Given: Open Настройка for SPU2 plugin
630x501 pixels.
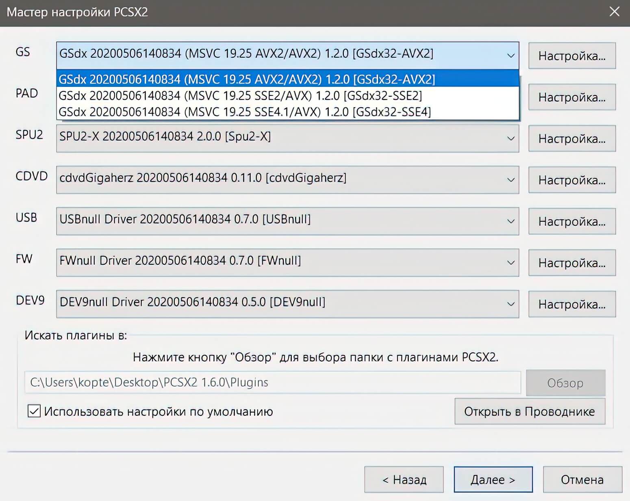Looking at the screenshot, I should coord(572,138).
